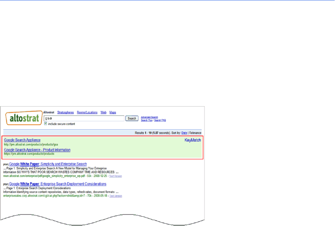Open the Search FAQ link

[x=160, y=120]
